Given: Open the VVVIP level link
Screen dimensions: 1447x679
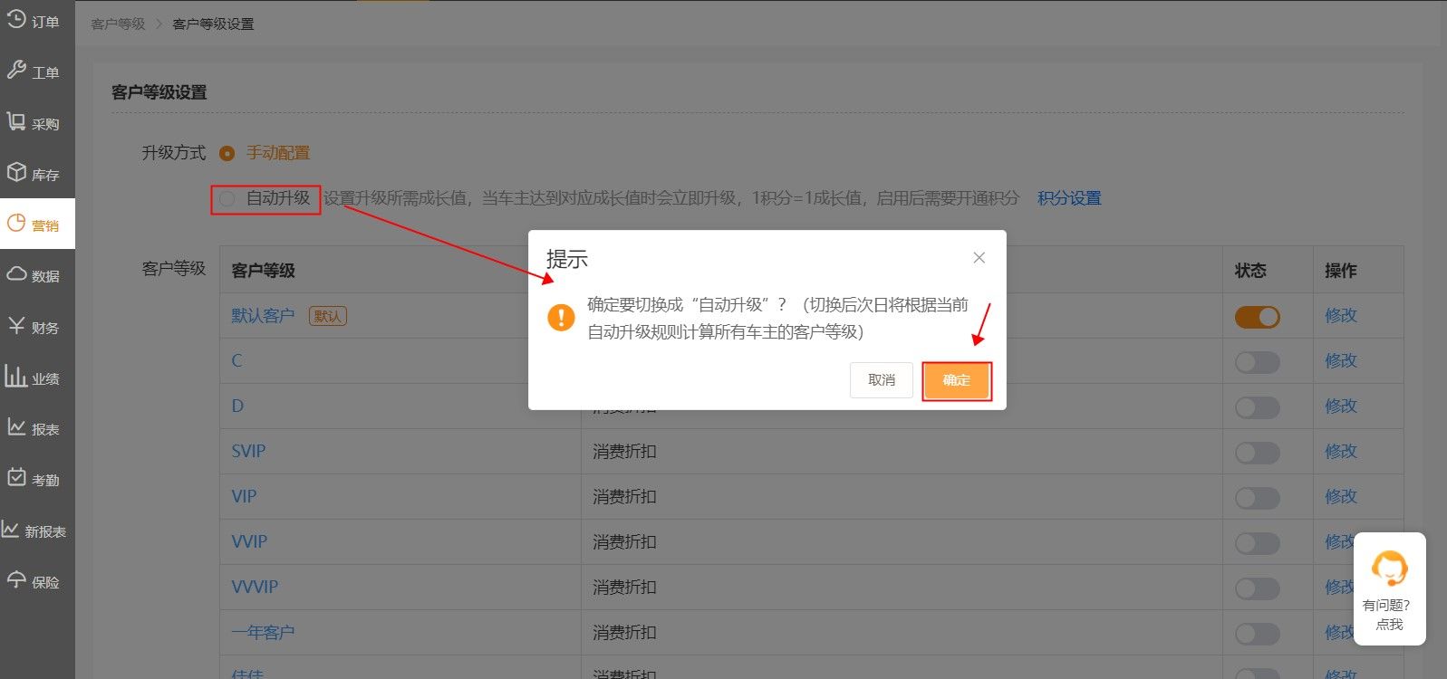Looking at the screenshot, I should tap(255, 587).
